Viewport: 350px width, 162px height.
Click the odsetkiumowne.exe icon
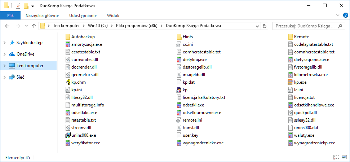point(179,113)
